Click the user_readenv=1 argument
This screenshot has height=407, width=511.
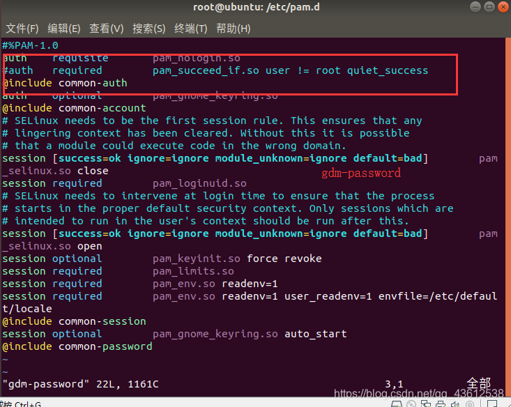pyautogui.click(x=328, y=296)
